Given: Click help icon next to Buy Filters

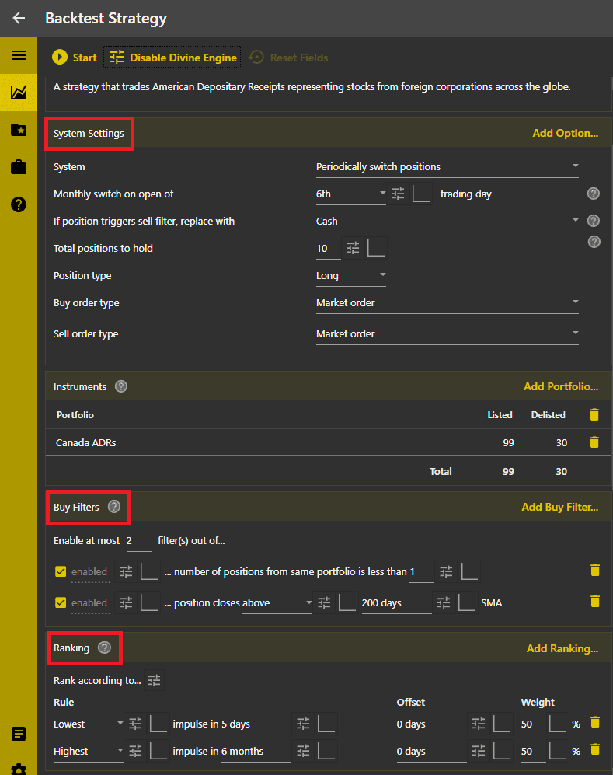Looking at the screenshot, I should click(x=114, y=507).
